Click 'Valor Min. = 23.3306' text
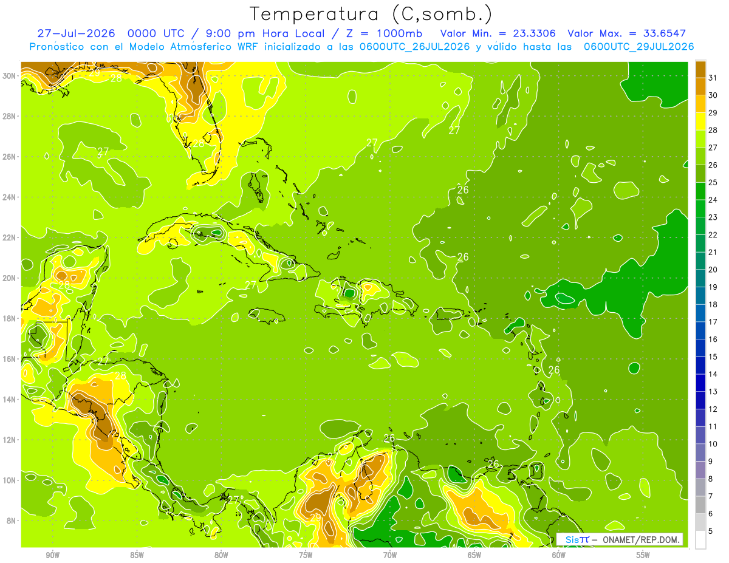Viewport: 729px width, 563px height. (498, 33)
